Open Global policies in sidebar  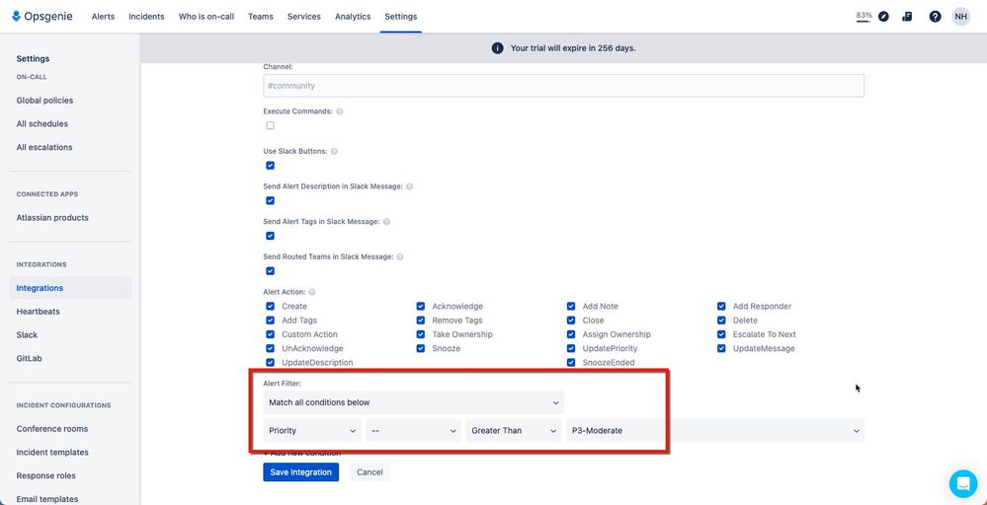click(44, 101)
